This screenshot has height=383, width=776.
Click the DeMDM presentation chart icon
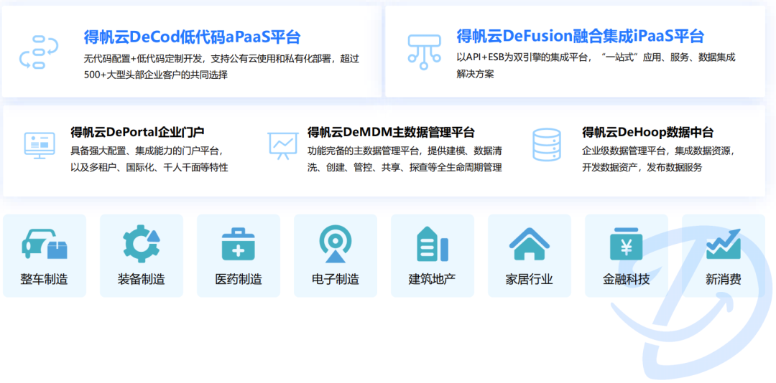coord(282,146)
